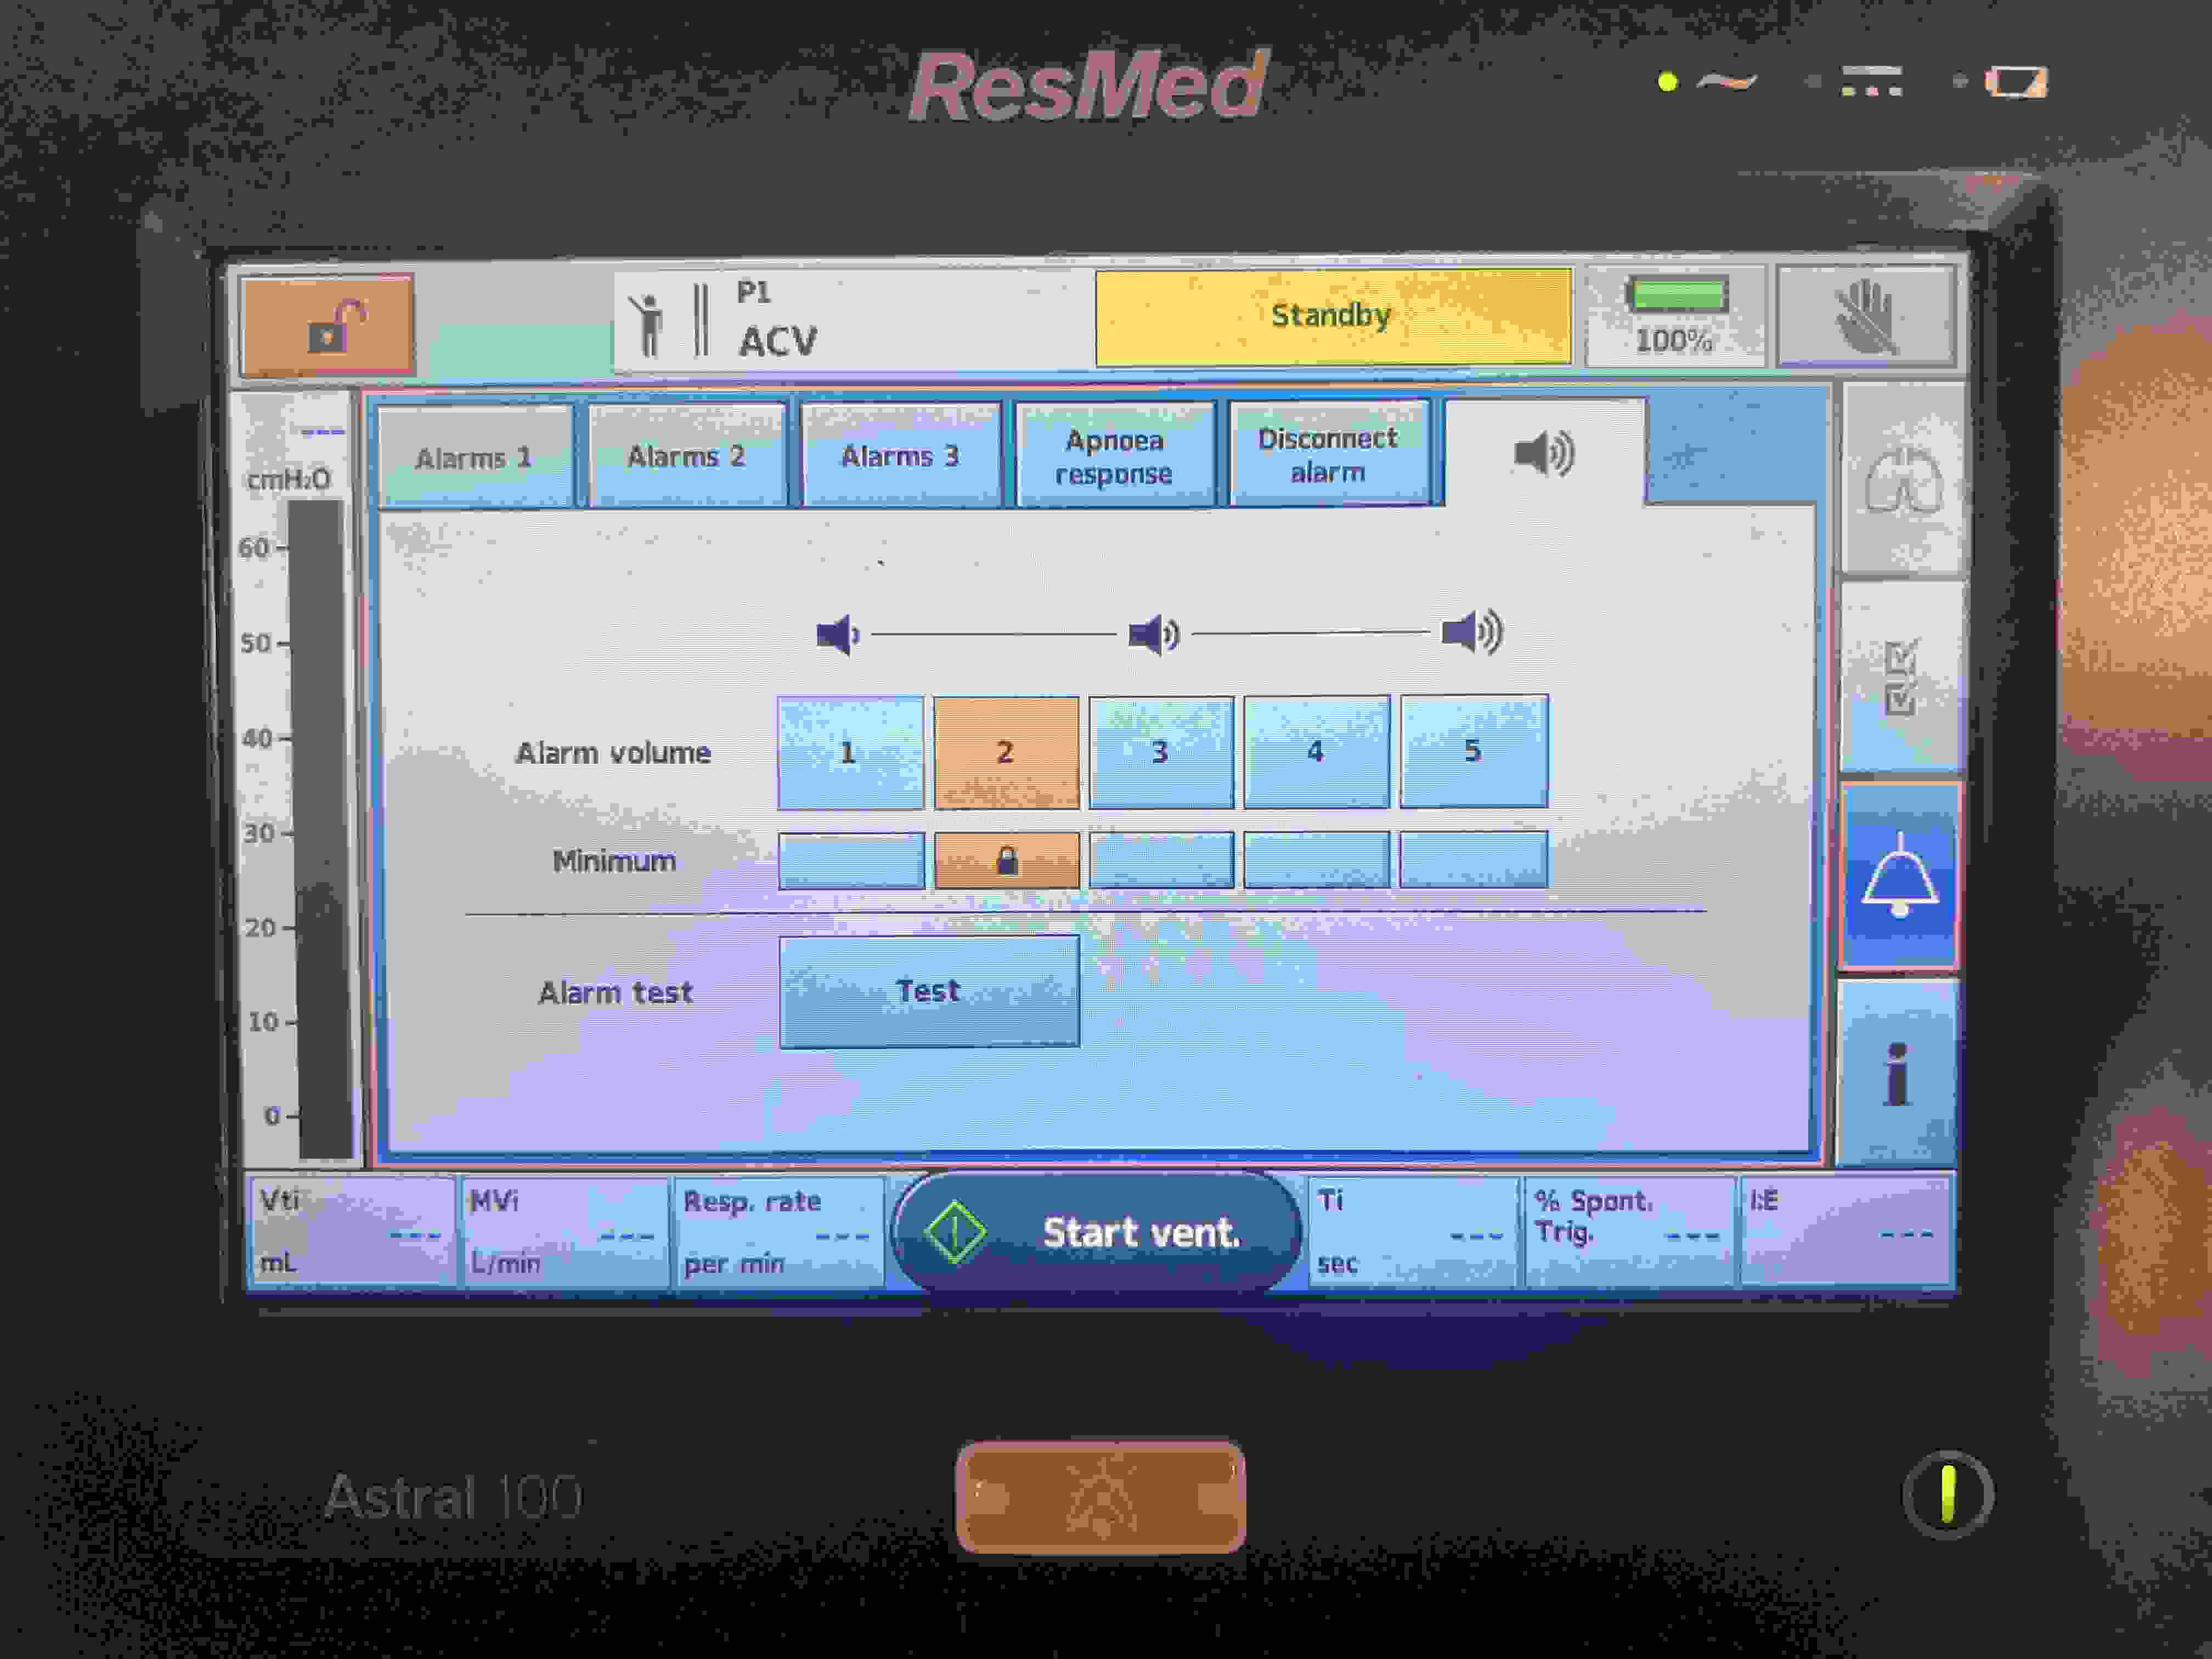
Task: Tap the Standby status bar
Action: [x=1332, y=316]
